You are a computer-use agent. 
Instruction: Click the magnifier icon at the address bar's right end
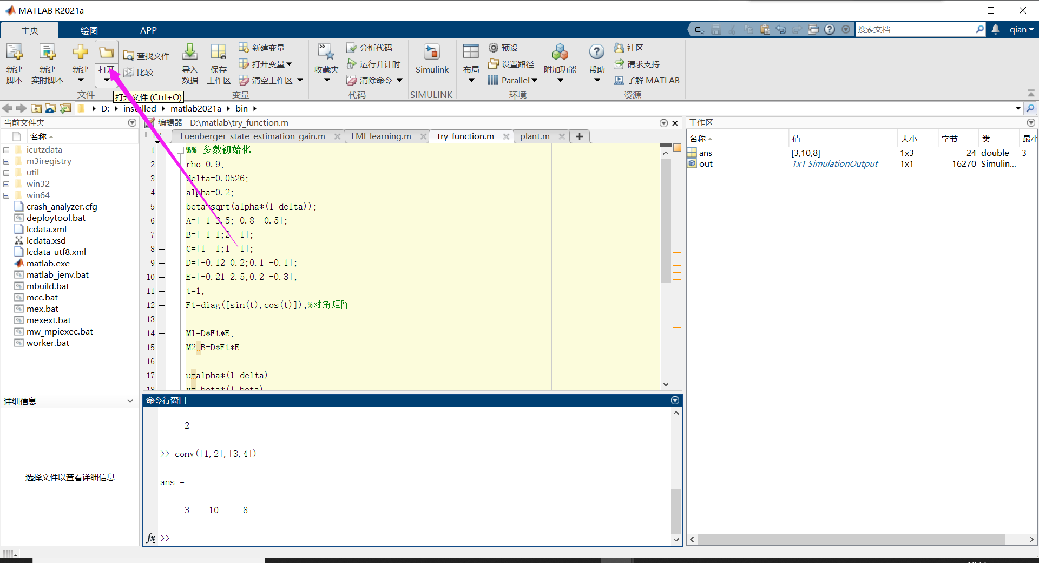coord(1030,109)
